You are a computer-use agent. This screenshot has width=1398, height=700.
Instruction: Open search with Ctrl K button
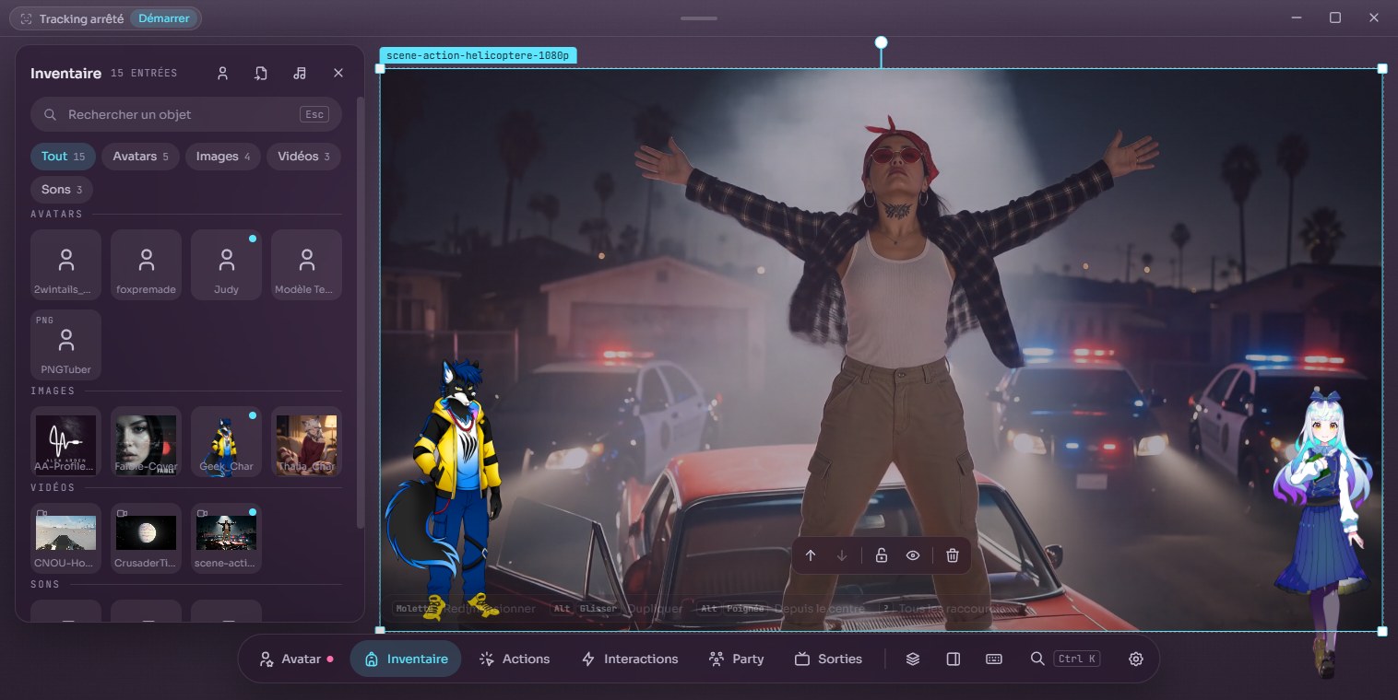(x=1065, y=659)
